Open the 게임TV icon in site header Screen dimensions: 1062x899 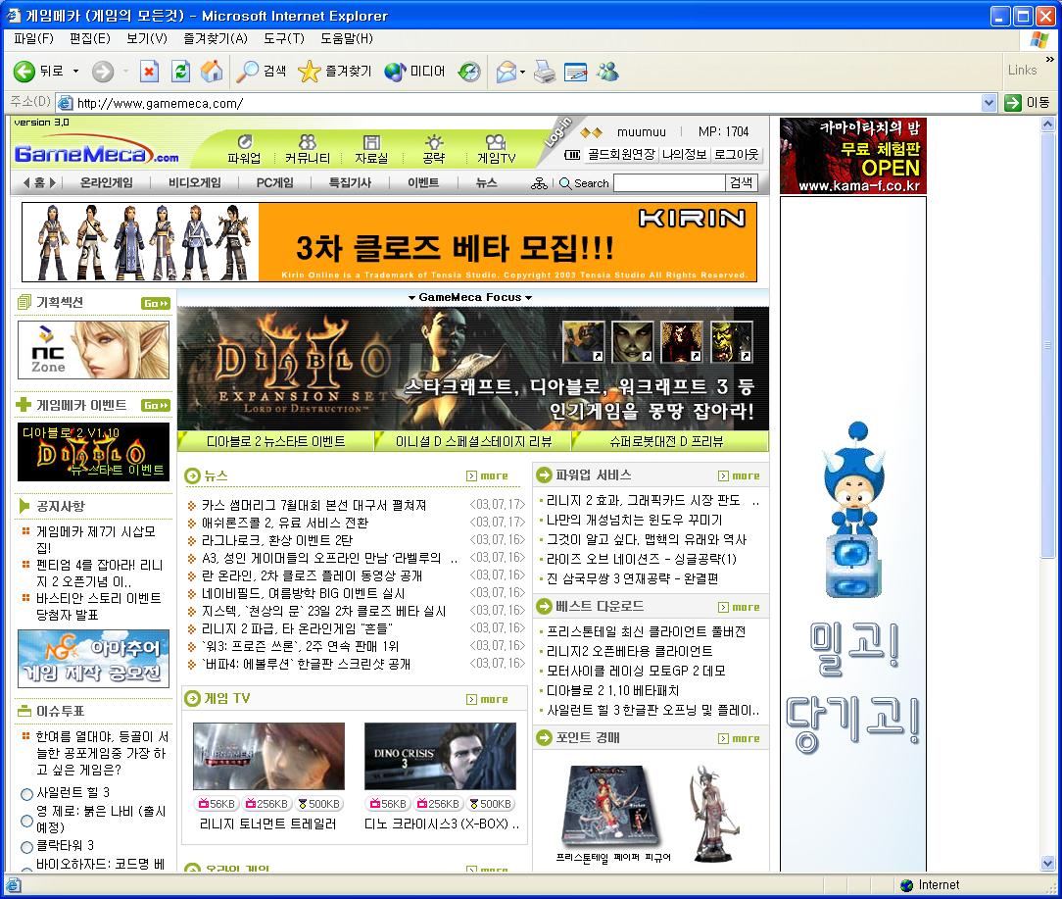coord(496,149)
